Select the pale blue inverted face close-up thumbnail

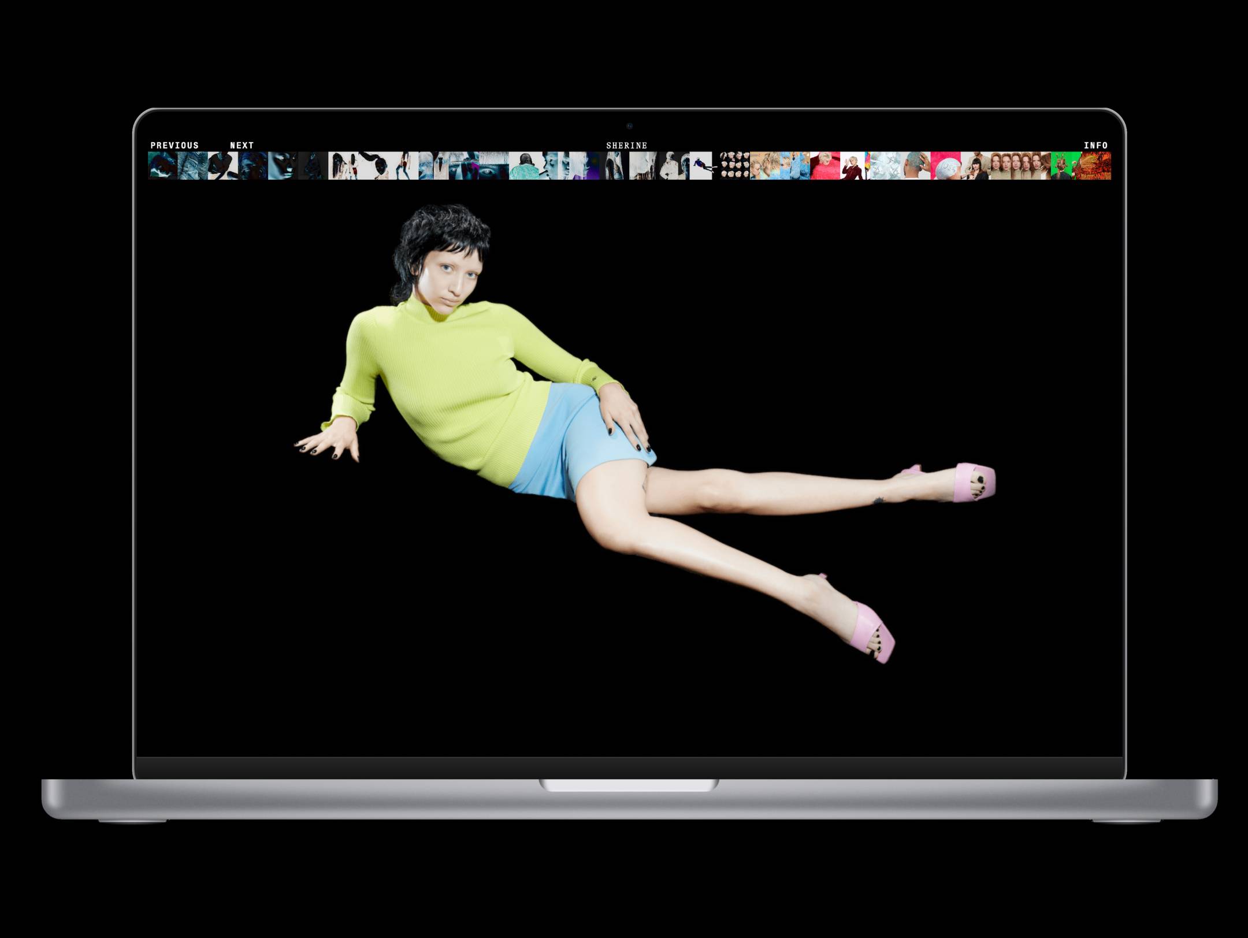(x=283, y=166)
